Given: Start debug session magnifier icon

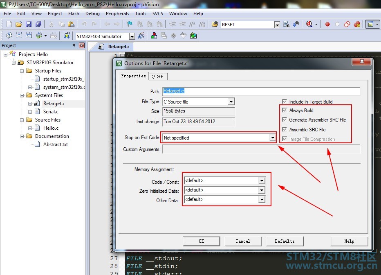Looking at the screenshot, I should (x=309, y=24).
